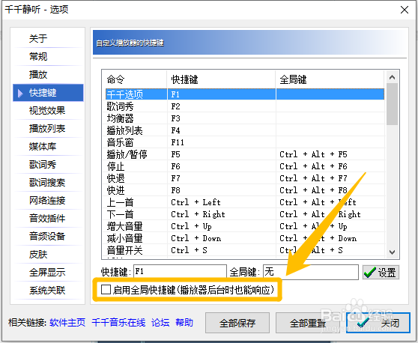The image size is (418, 343).
Task: Open the 软件主页 link
Action: click(67, 323)
